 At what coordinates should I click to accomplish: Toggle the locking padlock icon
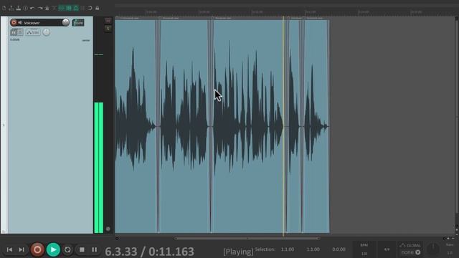click(98, 8)
